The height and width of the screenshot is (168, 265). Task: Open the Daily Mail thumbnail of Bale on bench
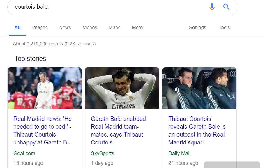pos(199,88)
